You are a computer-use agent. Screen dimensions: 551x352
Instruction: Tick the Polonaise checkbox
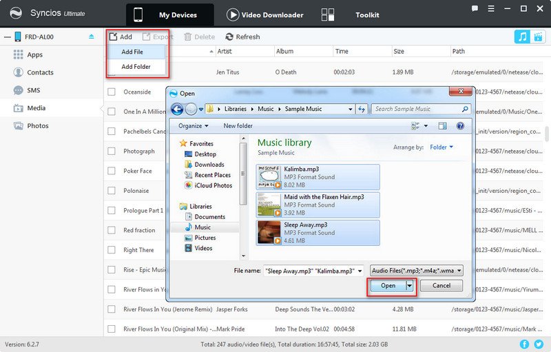point(112,191)
